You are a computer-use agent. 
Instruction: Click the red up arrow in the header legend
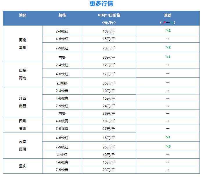click(x=164, y=22)
